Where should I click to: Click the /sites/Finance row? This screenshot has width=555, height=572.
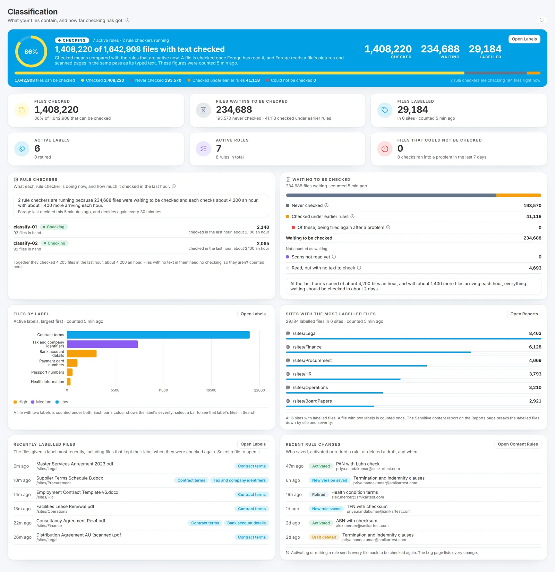[x=413, y=348]
